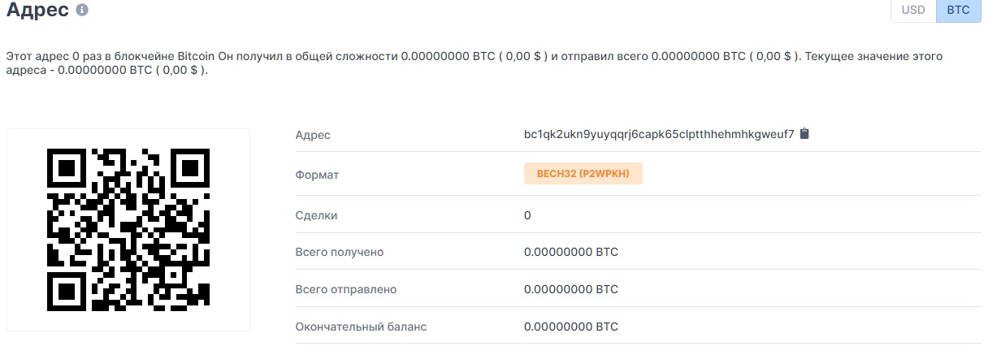This screenshot has height=355, width=997.
Task: Copy the address with the clipboard icon
Action: pos(804,134)
